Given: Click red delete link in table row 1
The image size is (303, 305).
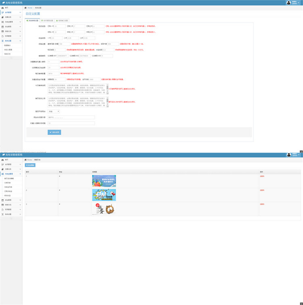Looking at the screenshot, I should coord(262,176).
